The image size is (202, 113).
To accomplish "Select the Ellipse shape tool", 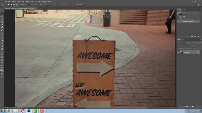I will pyautogui.click(x=2, y=57).
